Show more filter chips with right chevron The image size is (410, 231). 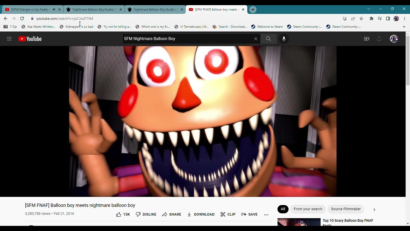(374, 210)
